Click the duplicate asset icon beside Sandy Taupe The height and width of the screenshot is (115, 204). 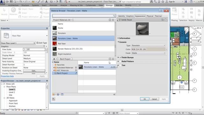click(166, 20)
